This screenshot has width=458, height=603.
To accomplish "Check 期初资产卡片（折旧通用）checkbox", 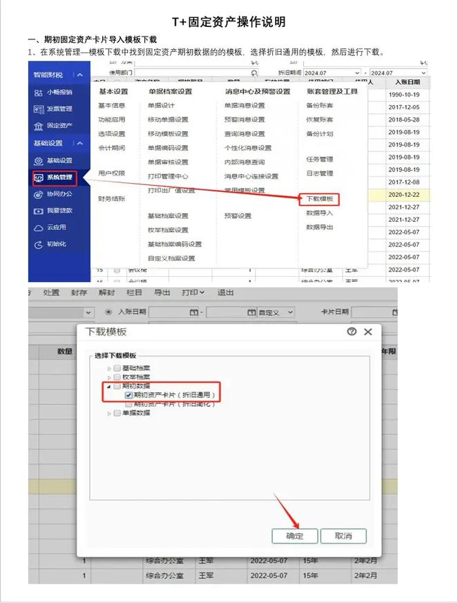I will click(x=128, y=395).
